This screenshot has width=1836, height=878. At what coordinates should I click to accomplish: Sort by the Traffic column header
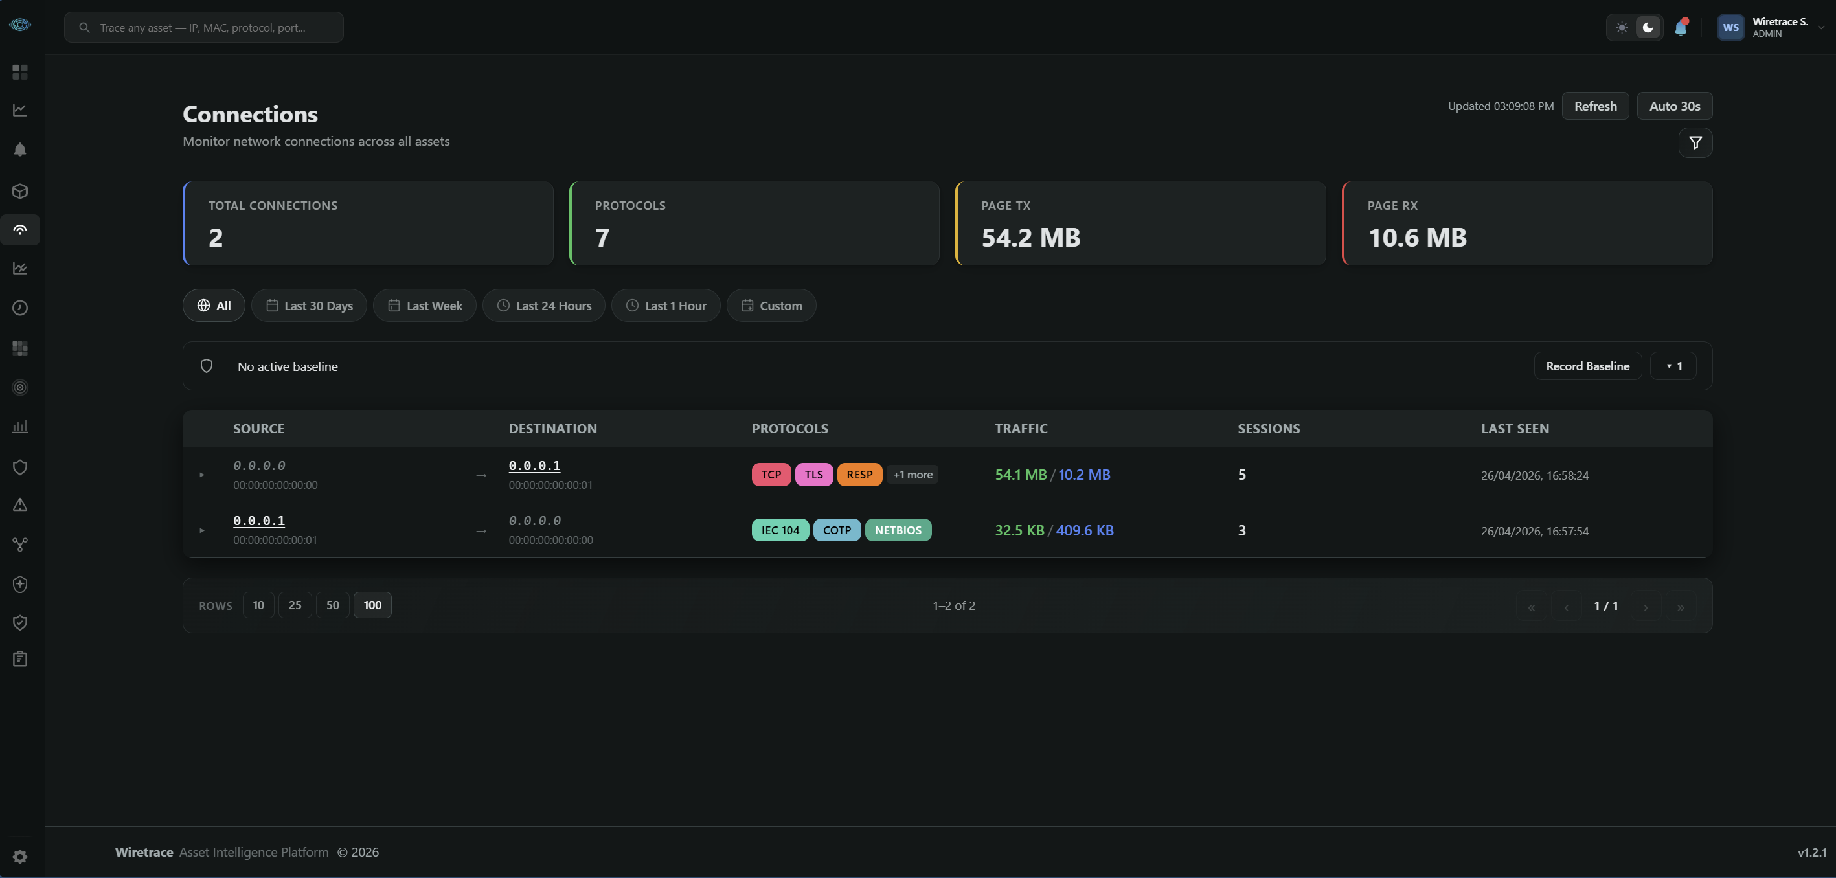point(1021,428)
